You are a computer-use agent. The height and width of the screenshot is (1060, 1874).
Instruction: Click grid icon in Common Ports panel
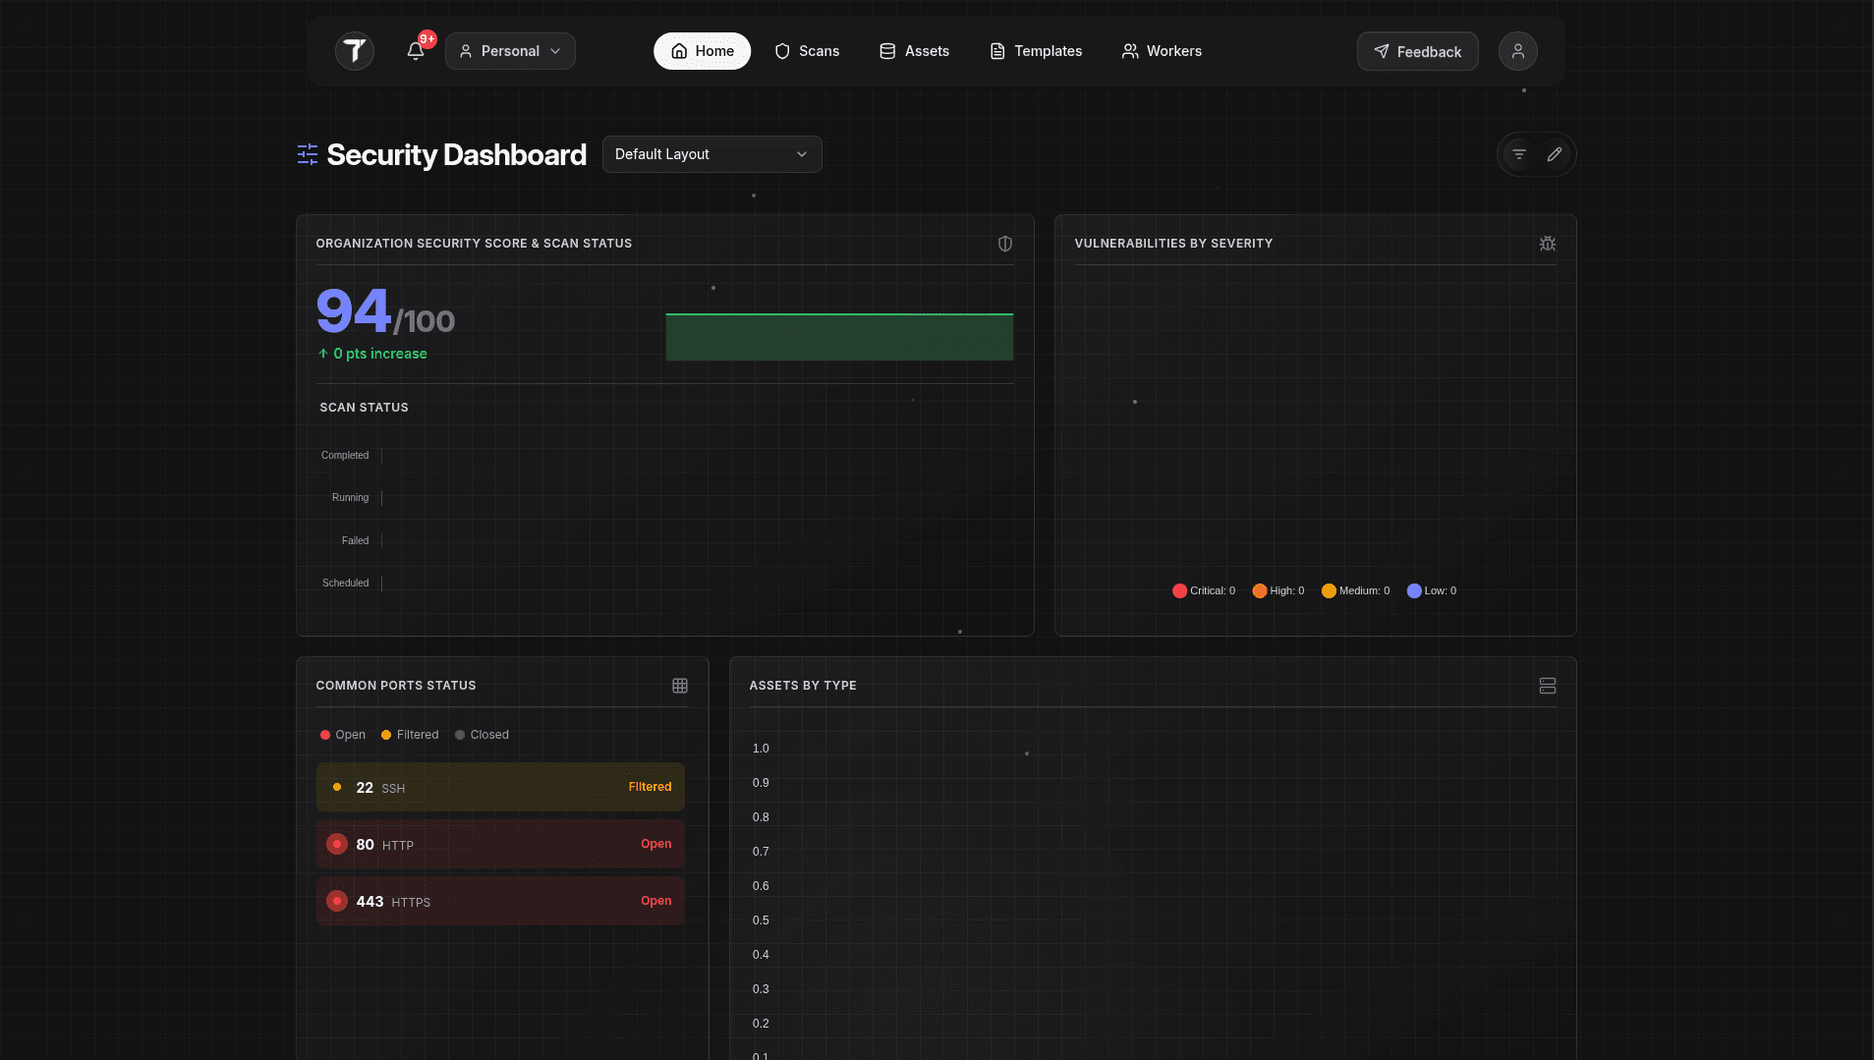tap(680, 686)
